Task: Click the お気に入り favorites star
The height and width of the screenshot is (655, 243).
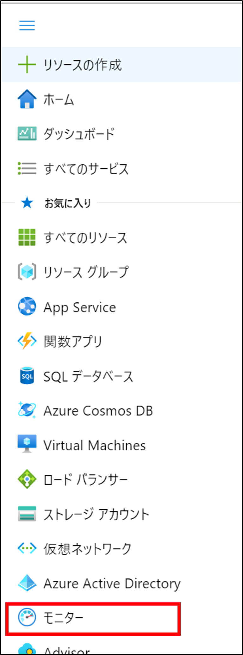Action: [x=27, y=203]
